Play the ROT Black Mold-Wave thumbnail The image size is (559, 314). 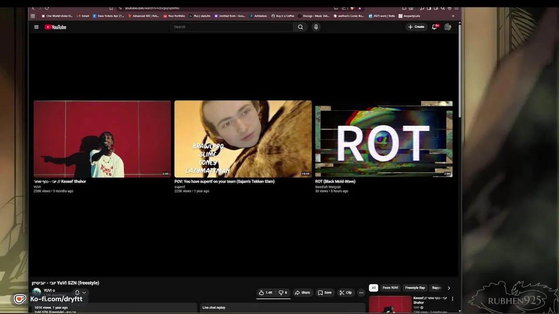coord(384,139)
